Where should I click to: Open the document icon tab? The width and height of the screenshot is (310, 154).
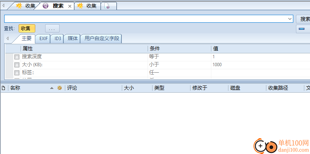[x=109, y=6]
